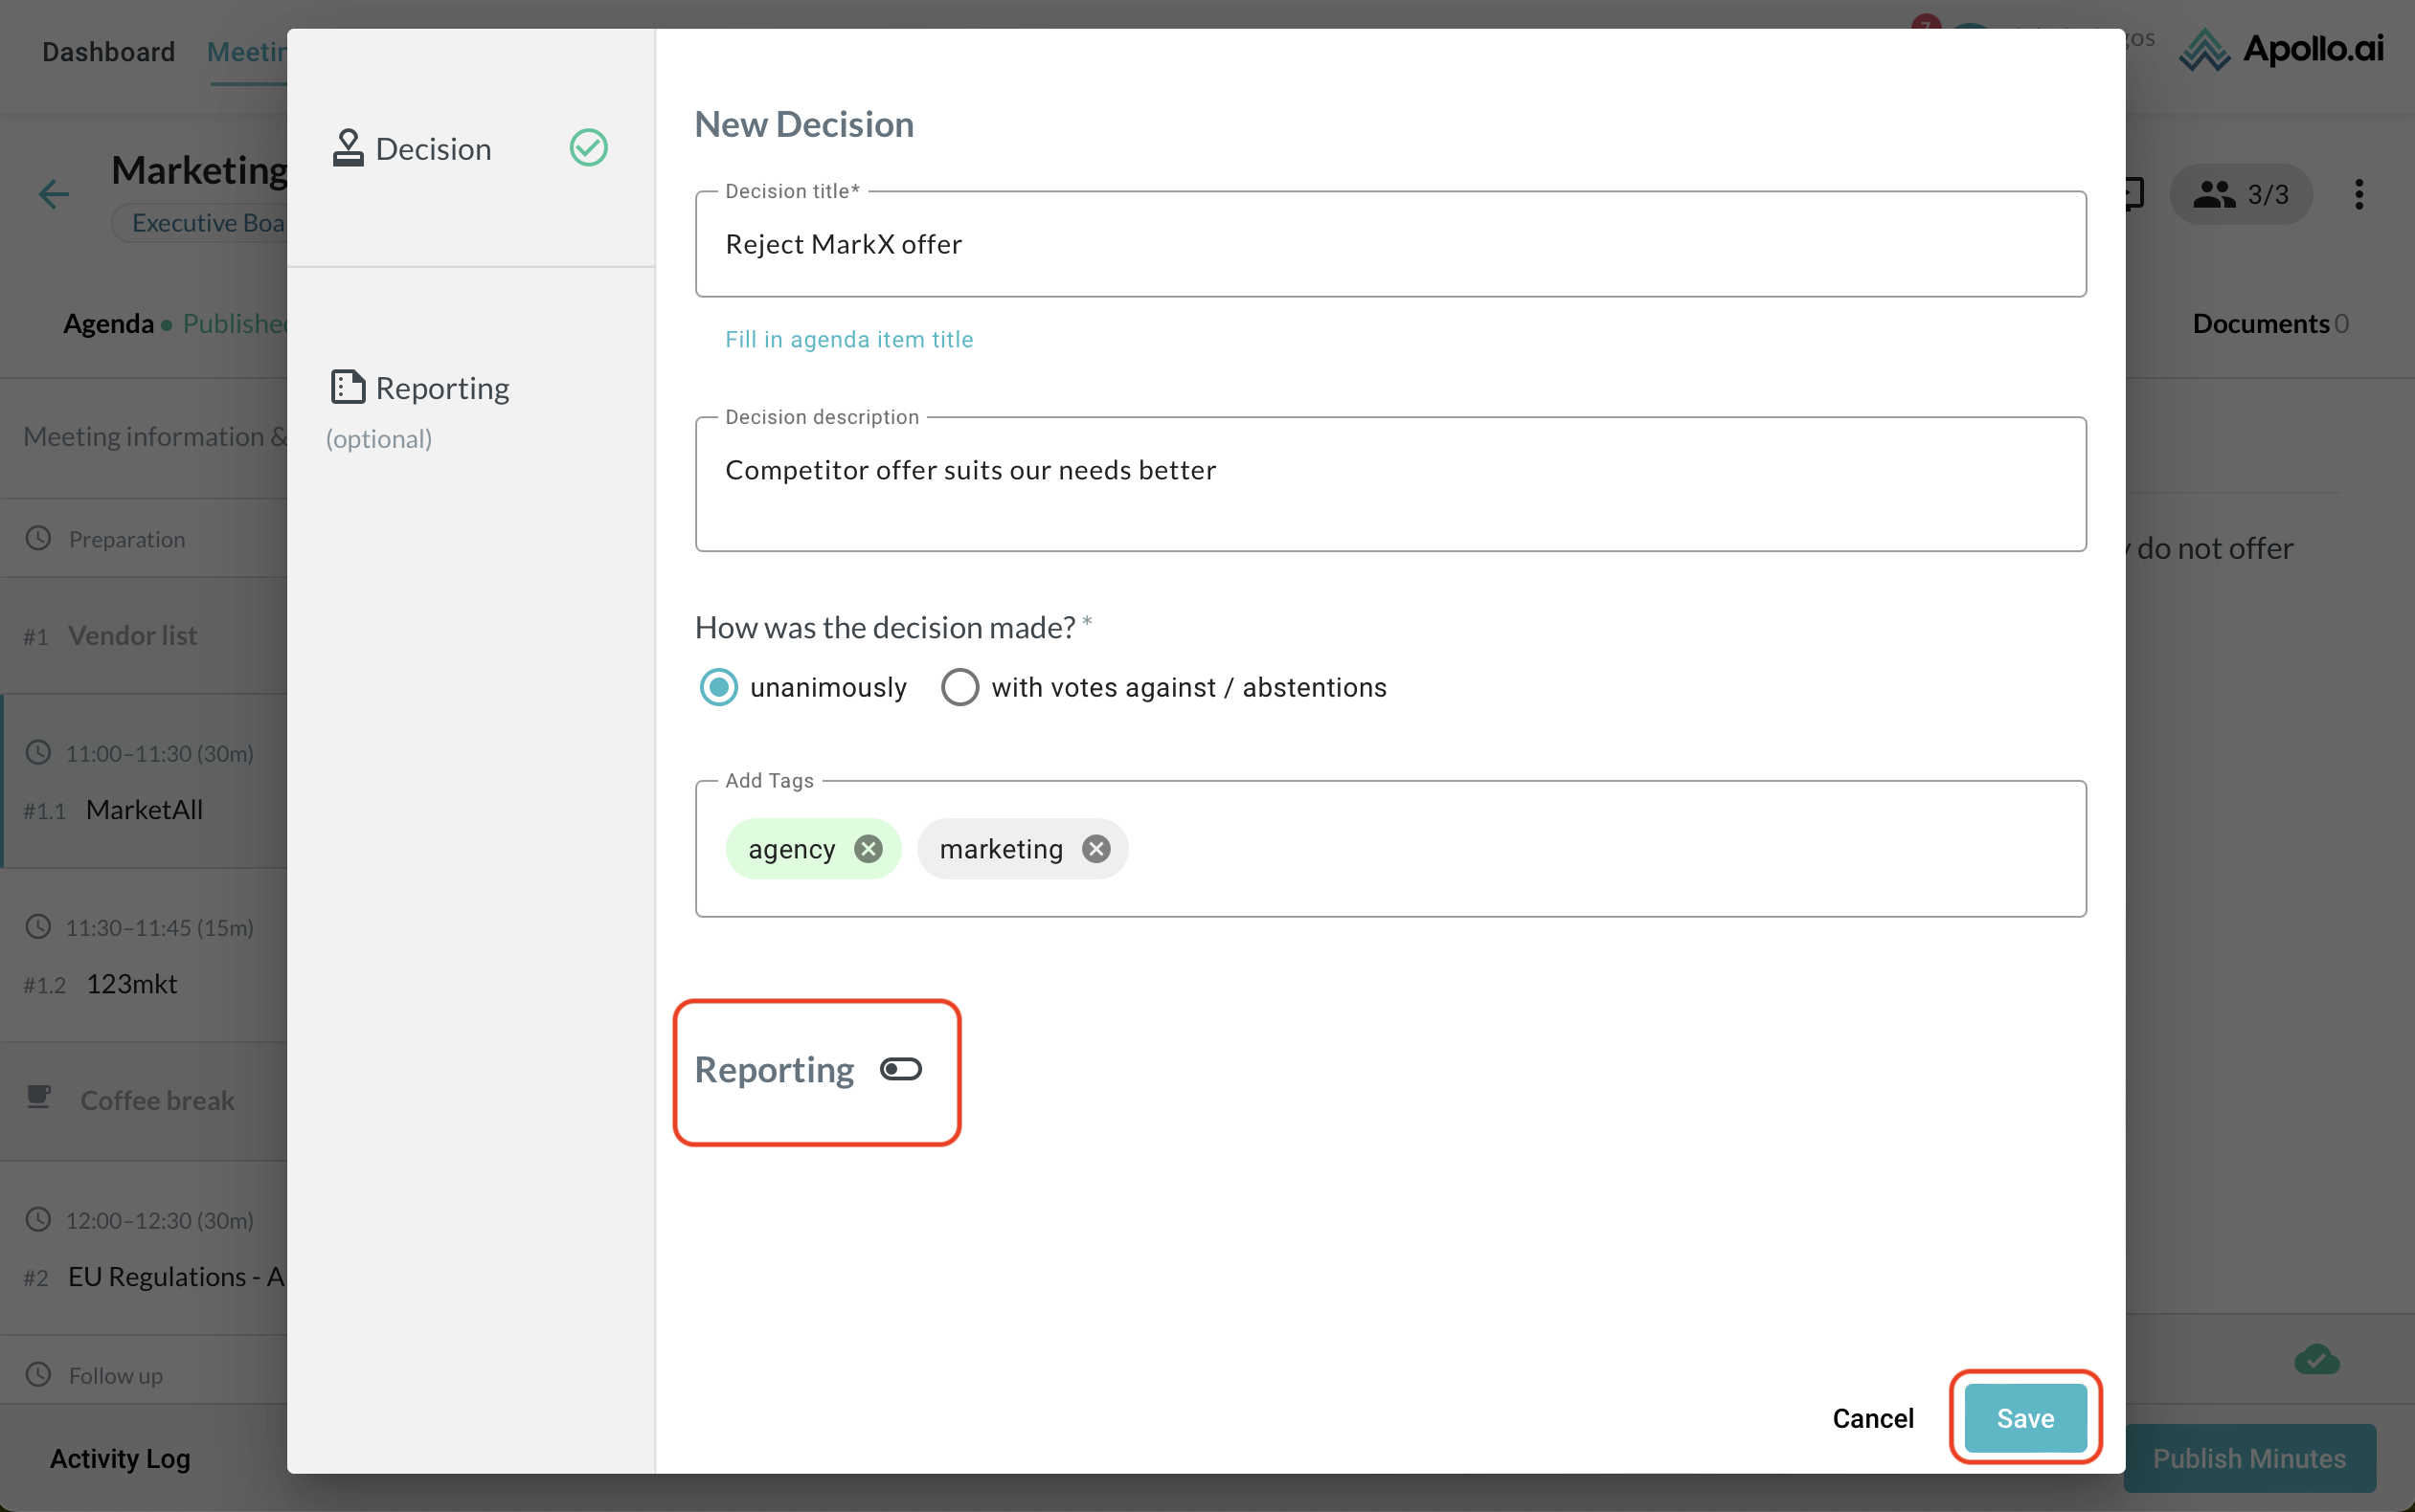Click the back arrow next to Marketing
The width and height of the screenshot is (2415, 1512).
[x=54, y=194]
